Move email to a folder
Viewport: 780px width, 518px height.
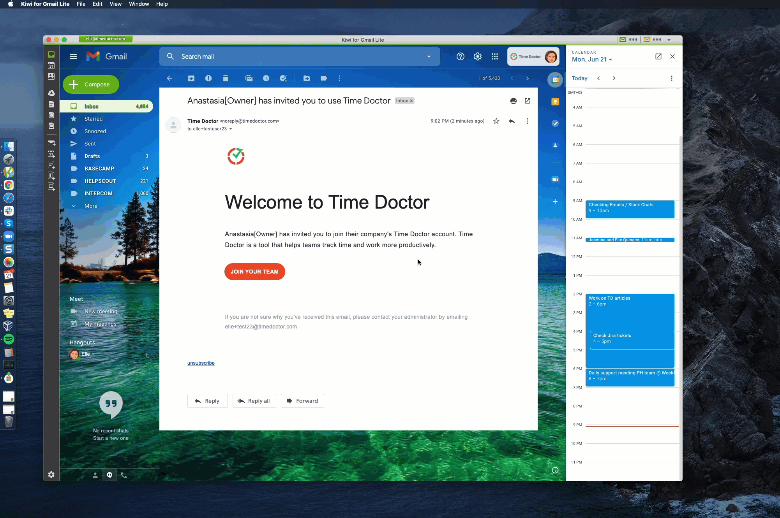307,78
